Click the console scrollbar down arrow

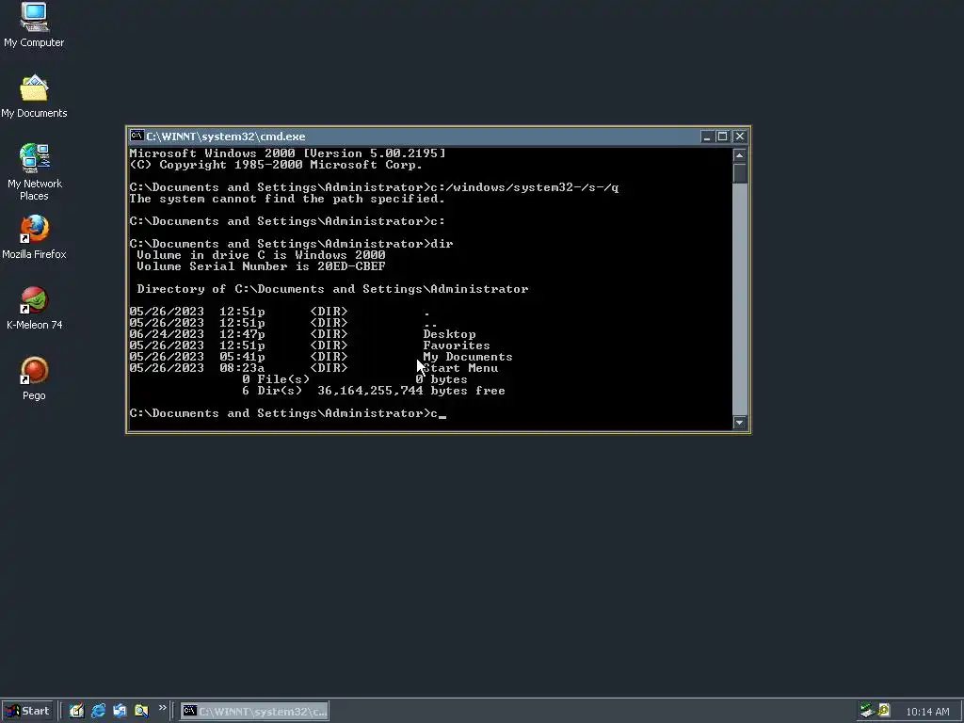(740, 423)
